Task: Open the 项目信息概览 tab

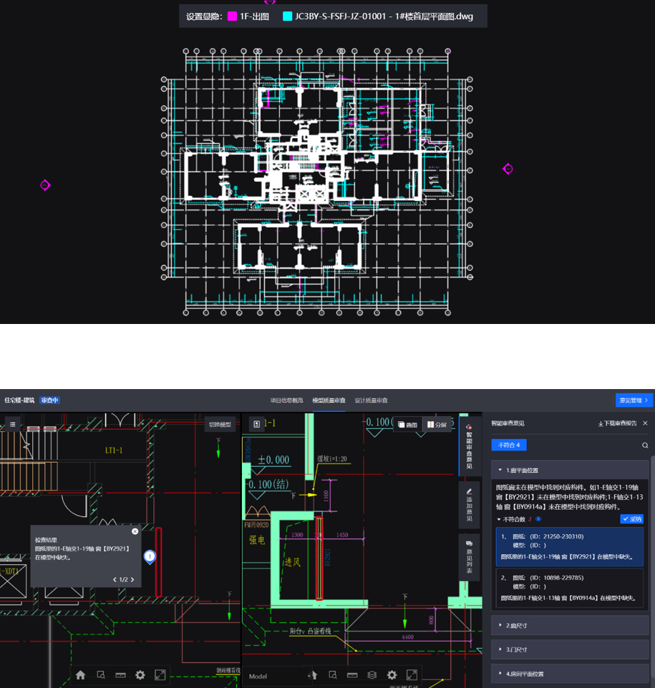Action: pos(286,400)
